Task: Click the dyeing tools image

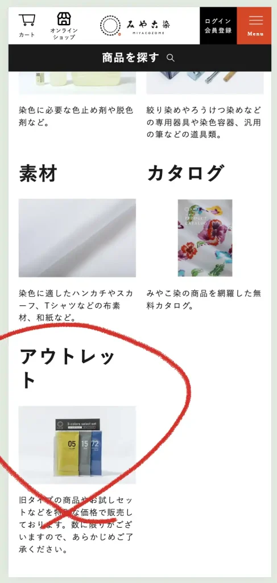Action: [x=205, y=83]
